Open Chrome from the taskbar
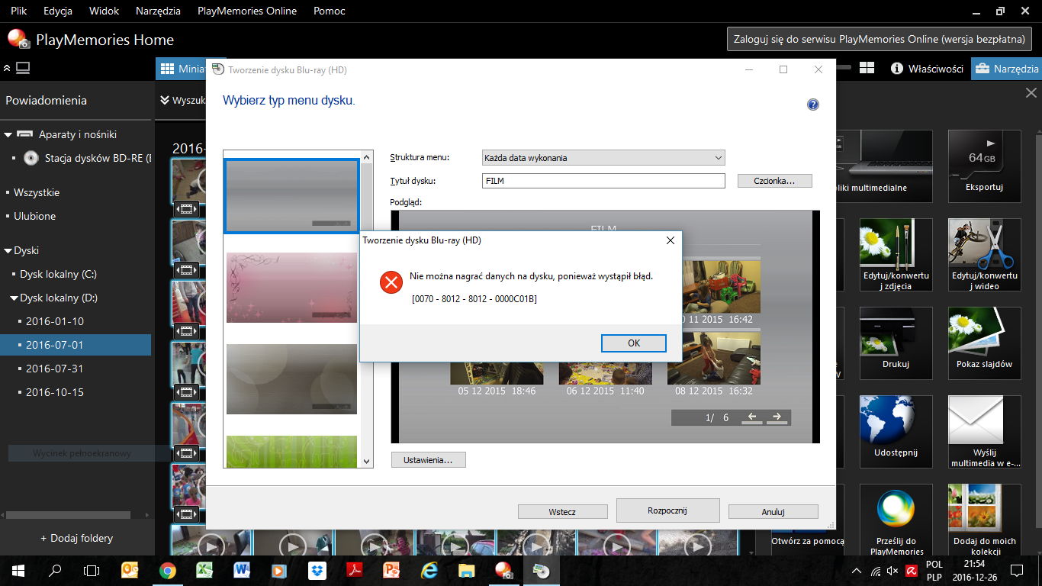1042x586 pixels. click(168, 570)
